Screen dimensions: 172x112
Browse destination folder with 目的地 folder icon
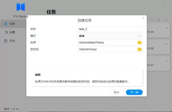point(140,49)
